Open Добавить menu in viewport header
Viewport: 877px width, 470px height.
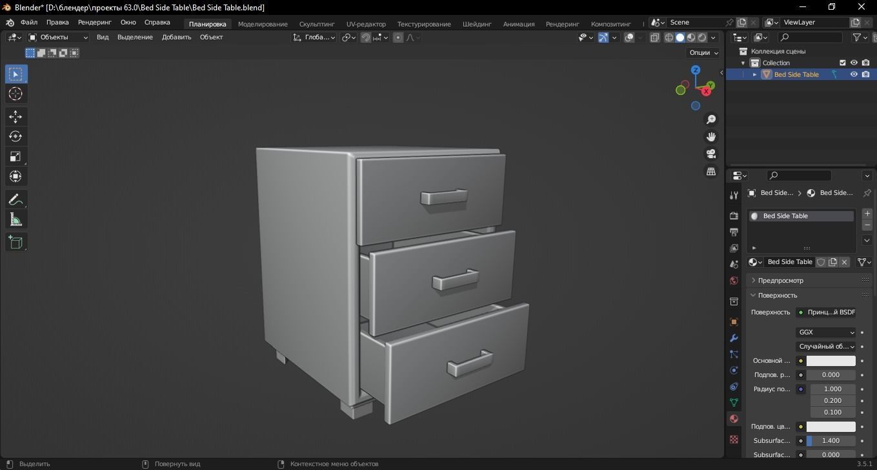[176, 37]
